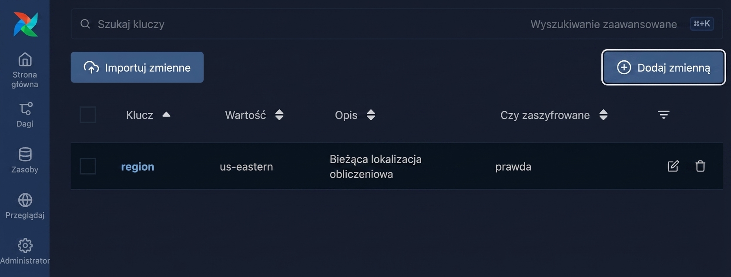Open the region variable link
The width and height of the screenshot is (731, 277).
coord(137,167)
